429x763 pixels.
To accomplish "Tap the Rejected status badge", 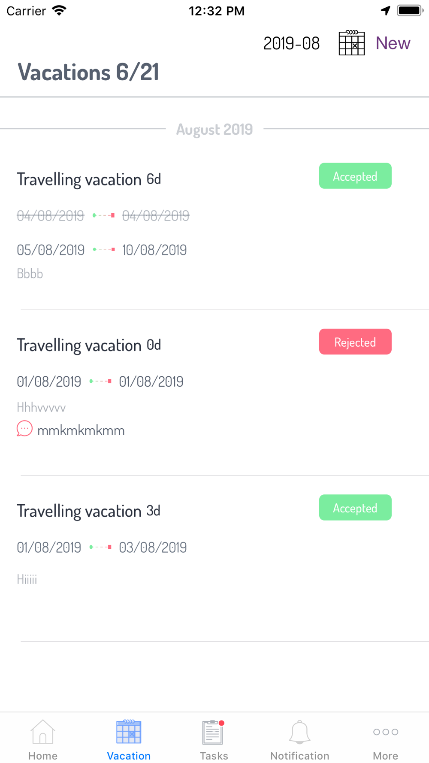I will tap(355, 342).
